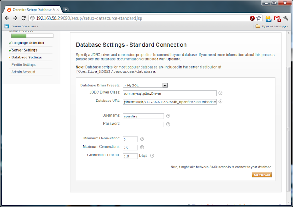Show help for Database URL

221,101
